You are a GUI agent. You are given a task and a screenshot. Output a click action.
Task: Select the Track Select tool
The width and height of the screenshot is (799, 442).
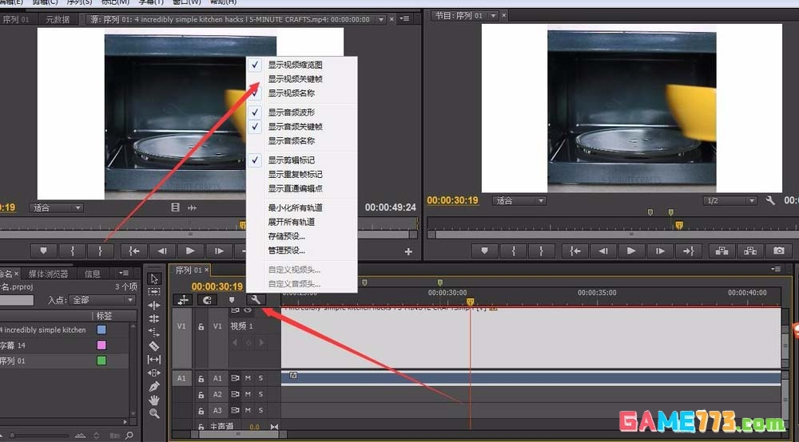(x=154, y=292)
